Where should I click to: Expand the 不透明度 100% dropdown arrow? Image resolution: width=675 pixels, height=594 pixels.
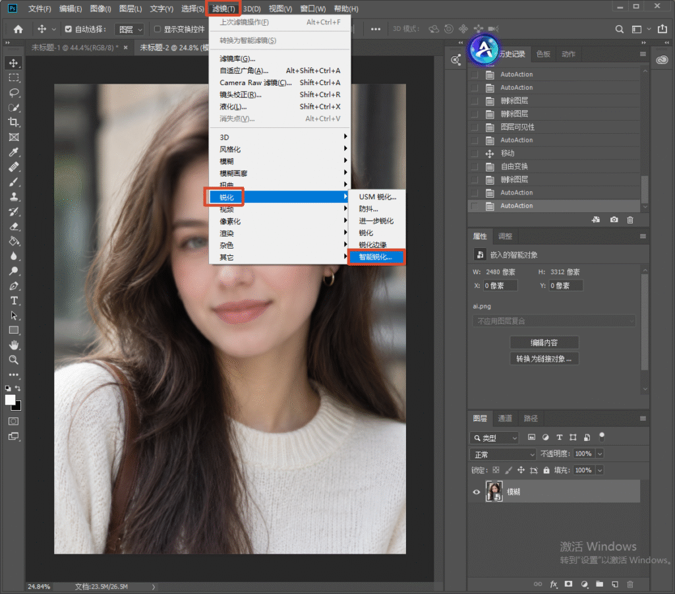click(x=600, y=454)
